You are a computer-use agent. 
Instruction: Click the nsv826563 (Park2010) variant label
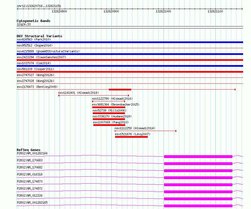pos(34,39)
